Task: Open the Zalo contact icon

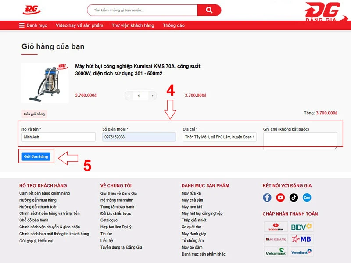Action: pyautogui.click(x=306, y=198)
